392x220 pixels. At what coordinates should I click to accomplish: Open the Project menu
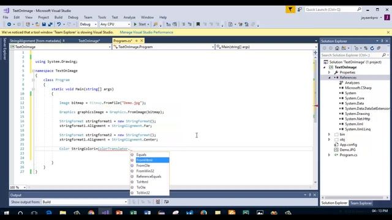click(43, 17)
